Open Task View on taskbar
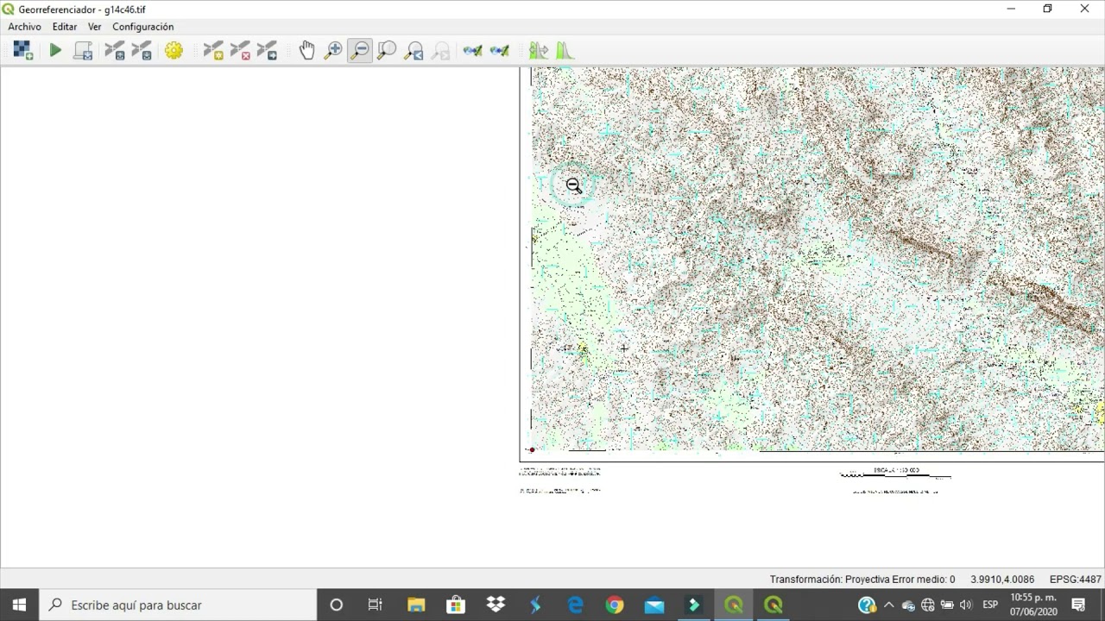This screenshot has width=1105, height=621. tap(376, 605)
